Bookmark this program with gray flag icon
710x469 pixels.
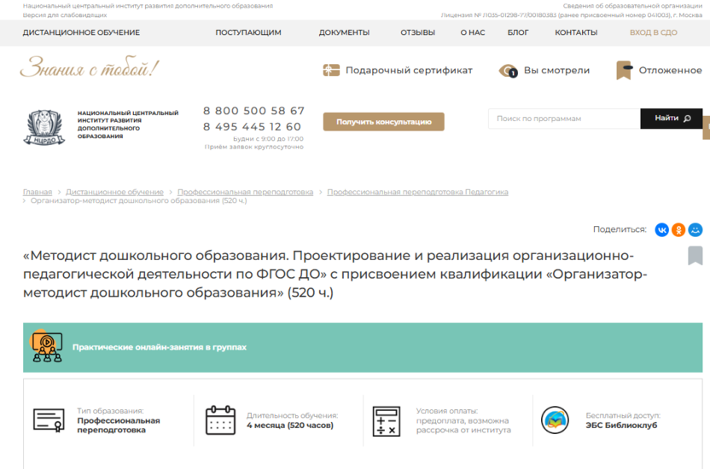(695, 256)
